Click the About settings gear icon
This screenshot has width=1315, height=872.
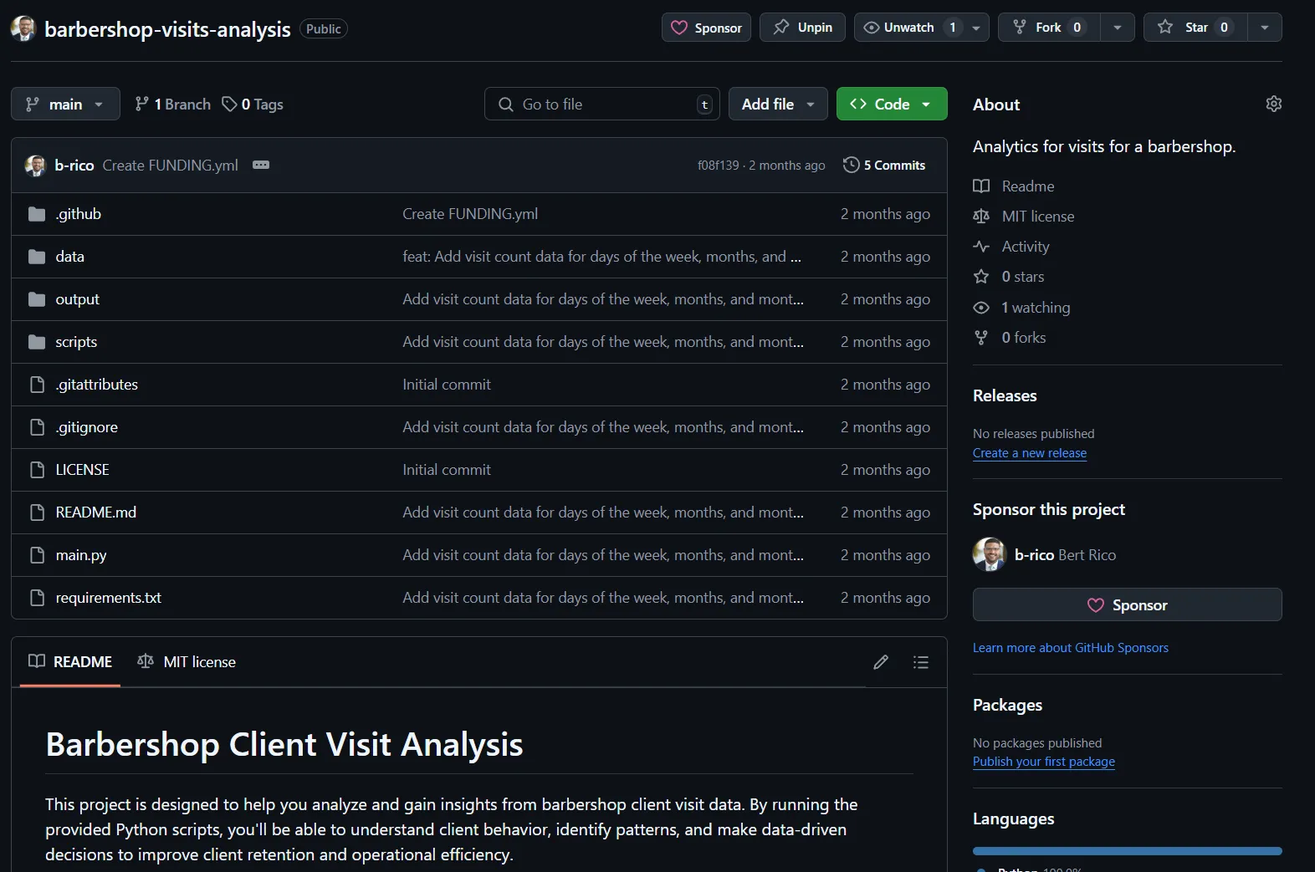click(x=1273, y=104)
